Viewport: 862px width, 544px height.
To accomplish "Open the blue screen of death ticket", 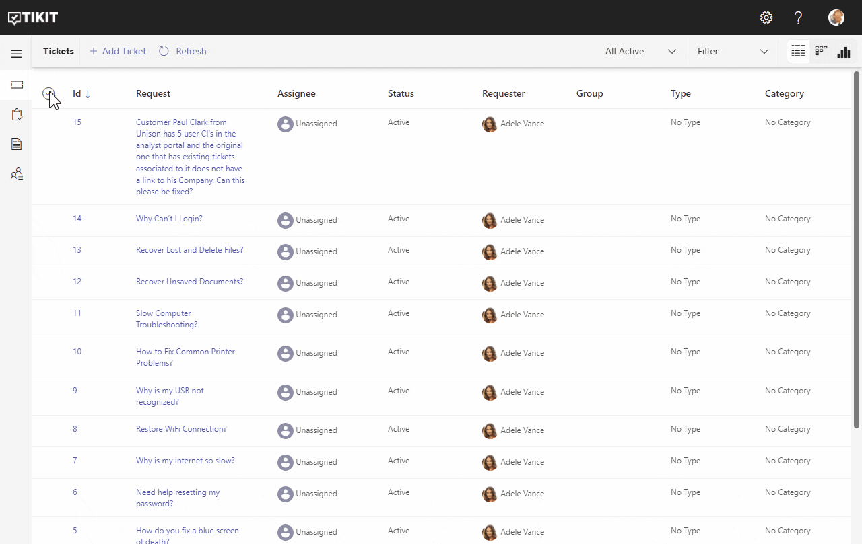I will click(x=187, y=536).
